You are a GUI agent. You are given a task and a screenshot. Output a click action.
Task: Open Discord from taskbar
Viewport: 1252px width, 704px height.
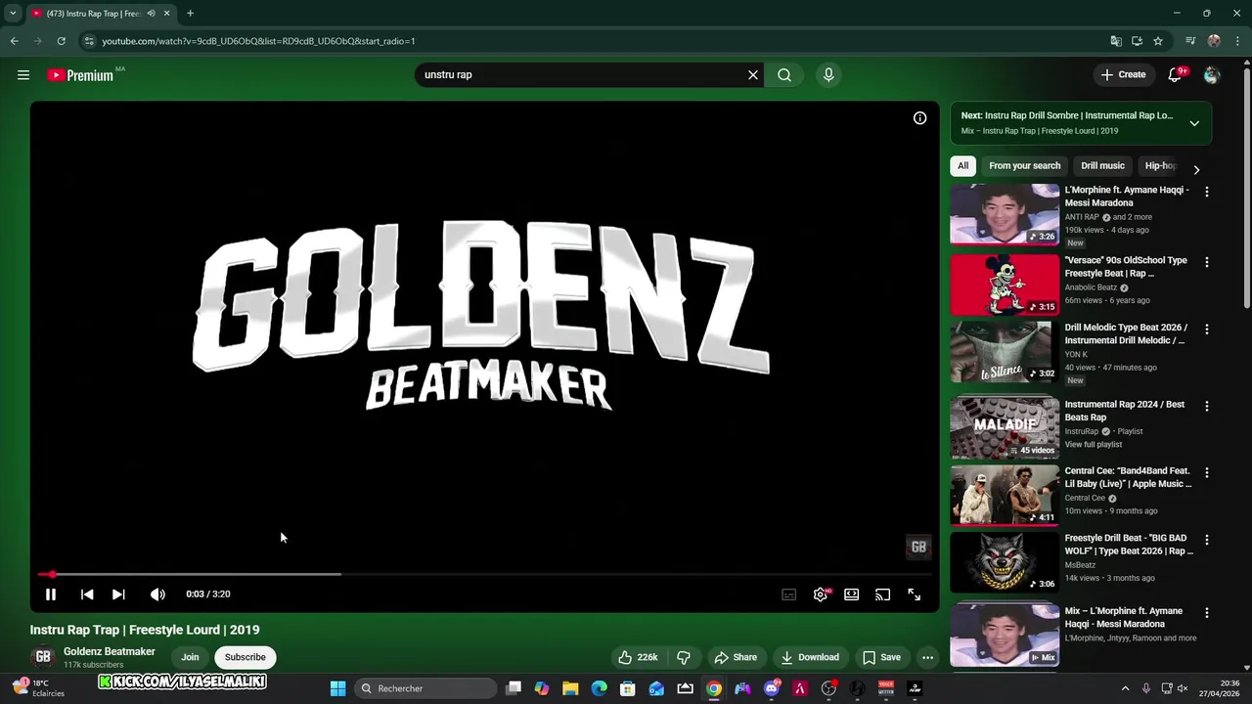click(771, 688)
